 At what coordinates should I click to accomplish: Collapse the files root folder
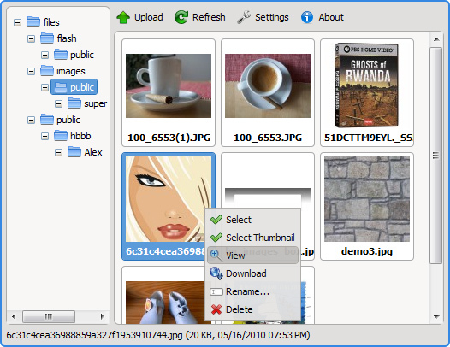(x=17, y=22)
